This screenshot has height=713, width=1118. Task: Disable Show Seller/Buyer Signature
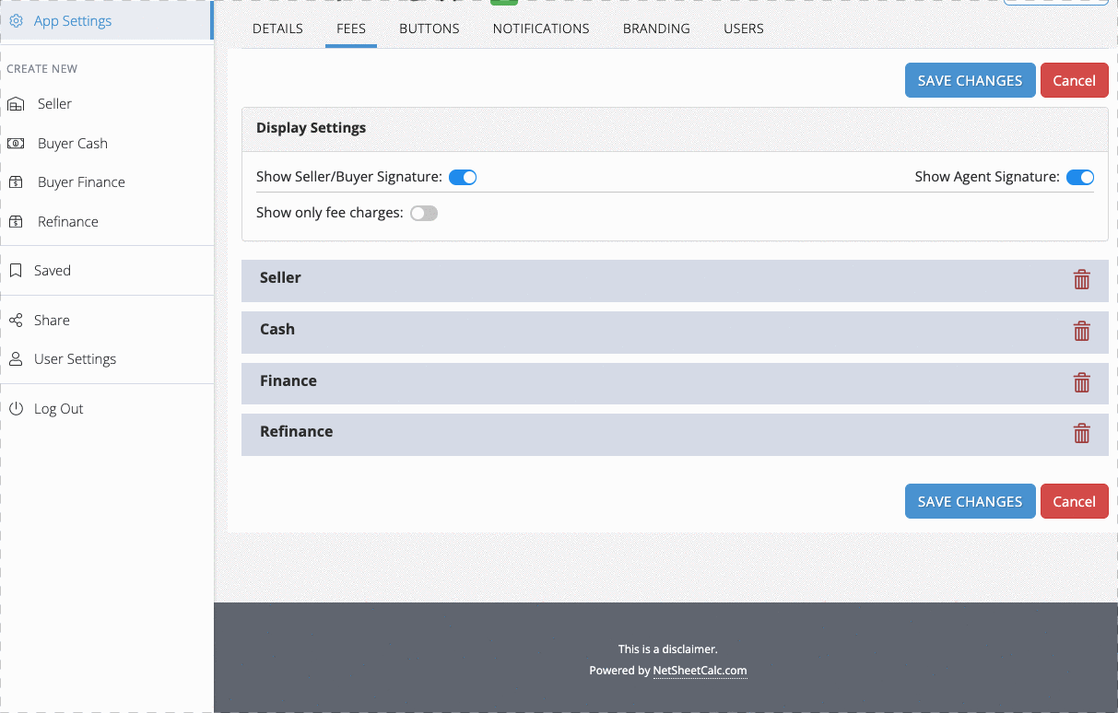coord(462,176)
